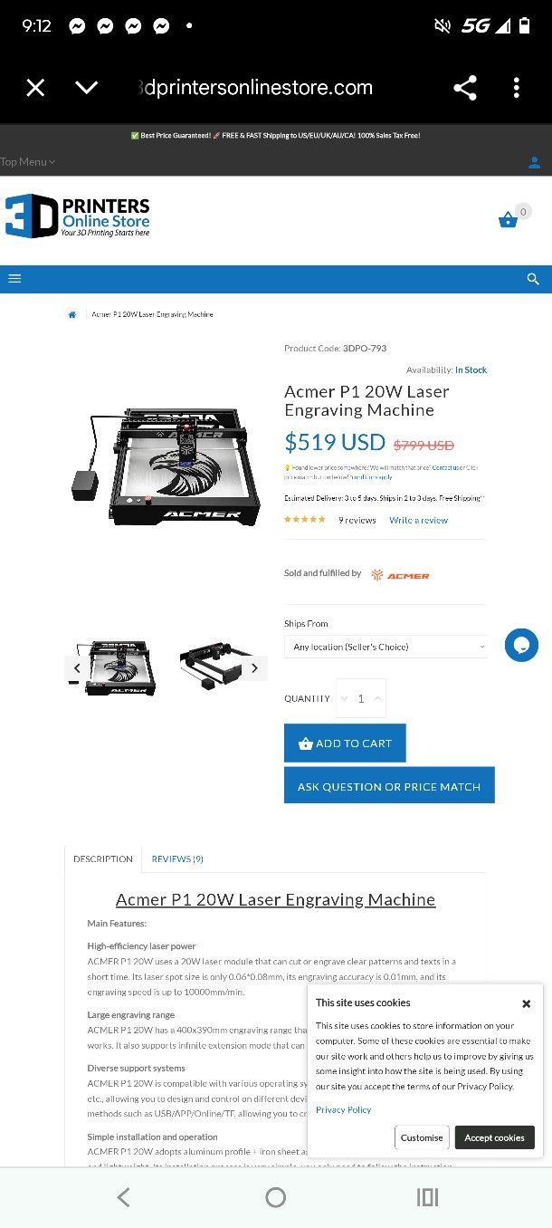Tap the share icon in browser bar
Image resolution: width=552 pixels, height=1228 pixels.
coord(465,88)
